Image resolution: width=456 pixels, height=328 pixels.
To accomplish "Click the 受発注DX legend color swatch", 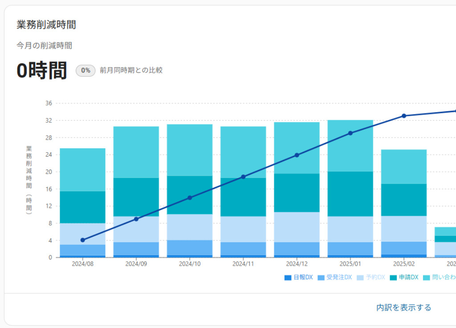I will tap(321, 278).
